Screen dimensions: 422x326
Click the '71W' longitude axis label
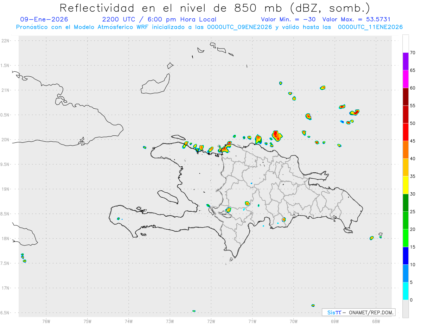[252, 321]
